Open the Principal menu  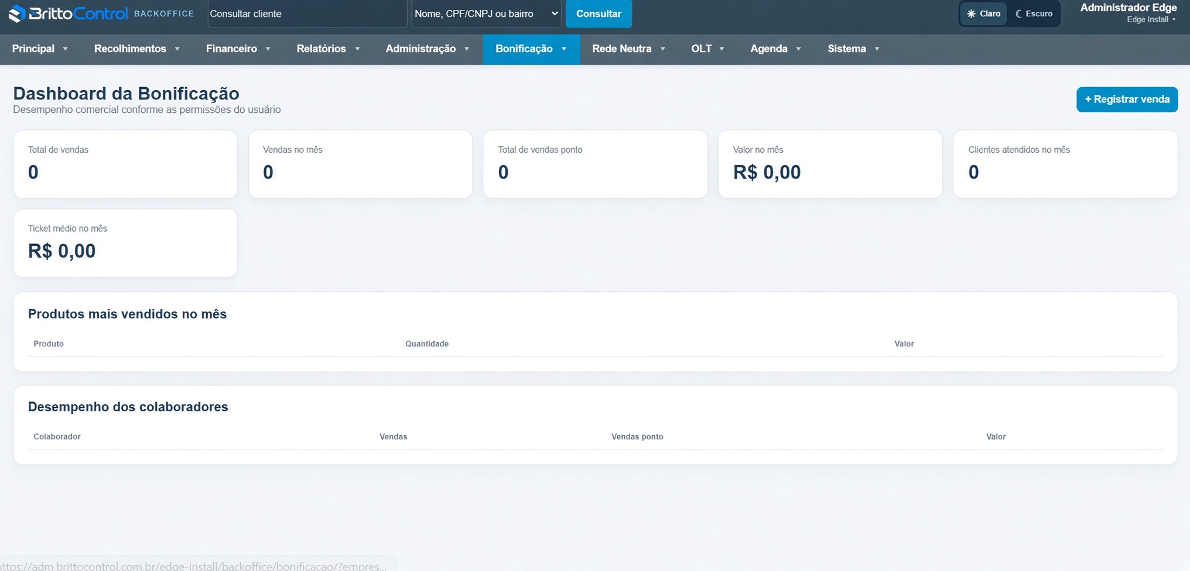(x=40, y=49)
